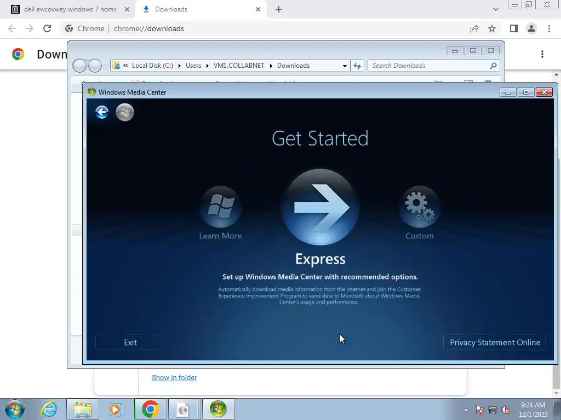Click the Explorer Back navigation button
561x420 pixels.
click(79, 66)
